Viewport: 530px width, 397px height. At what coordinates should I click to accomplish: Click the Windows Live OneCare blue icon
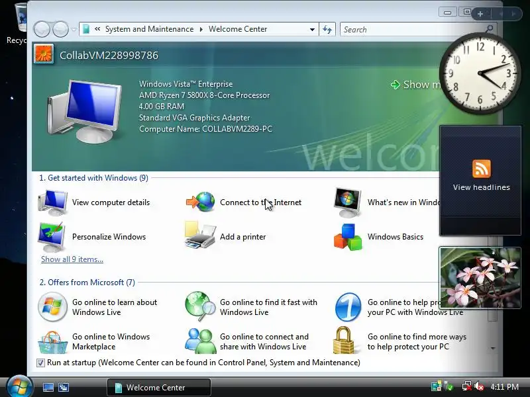point(348,307)
